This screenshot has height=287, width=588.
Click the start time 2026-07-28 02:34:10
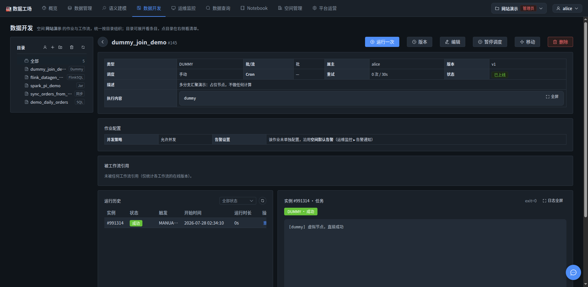pos(204,223)
